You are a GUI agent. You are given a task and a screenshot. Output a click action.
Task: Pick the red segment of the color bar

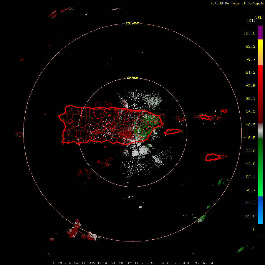click(x=260, y=94)
